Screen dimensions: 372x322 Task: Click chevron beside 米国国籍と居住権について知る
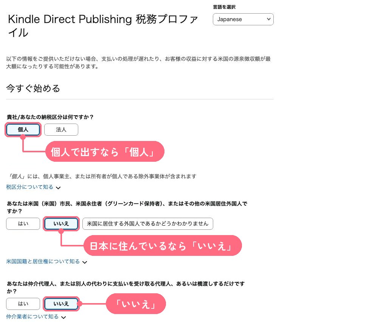coord(85,262)
